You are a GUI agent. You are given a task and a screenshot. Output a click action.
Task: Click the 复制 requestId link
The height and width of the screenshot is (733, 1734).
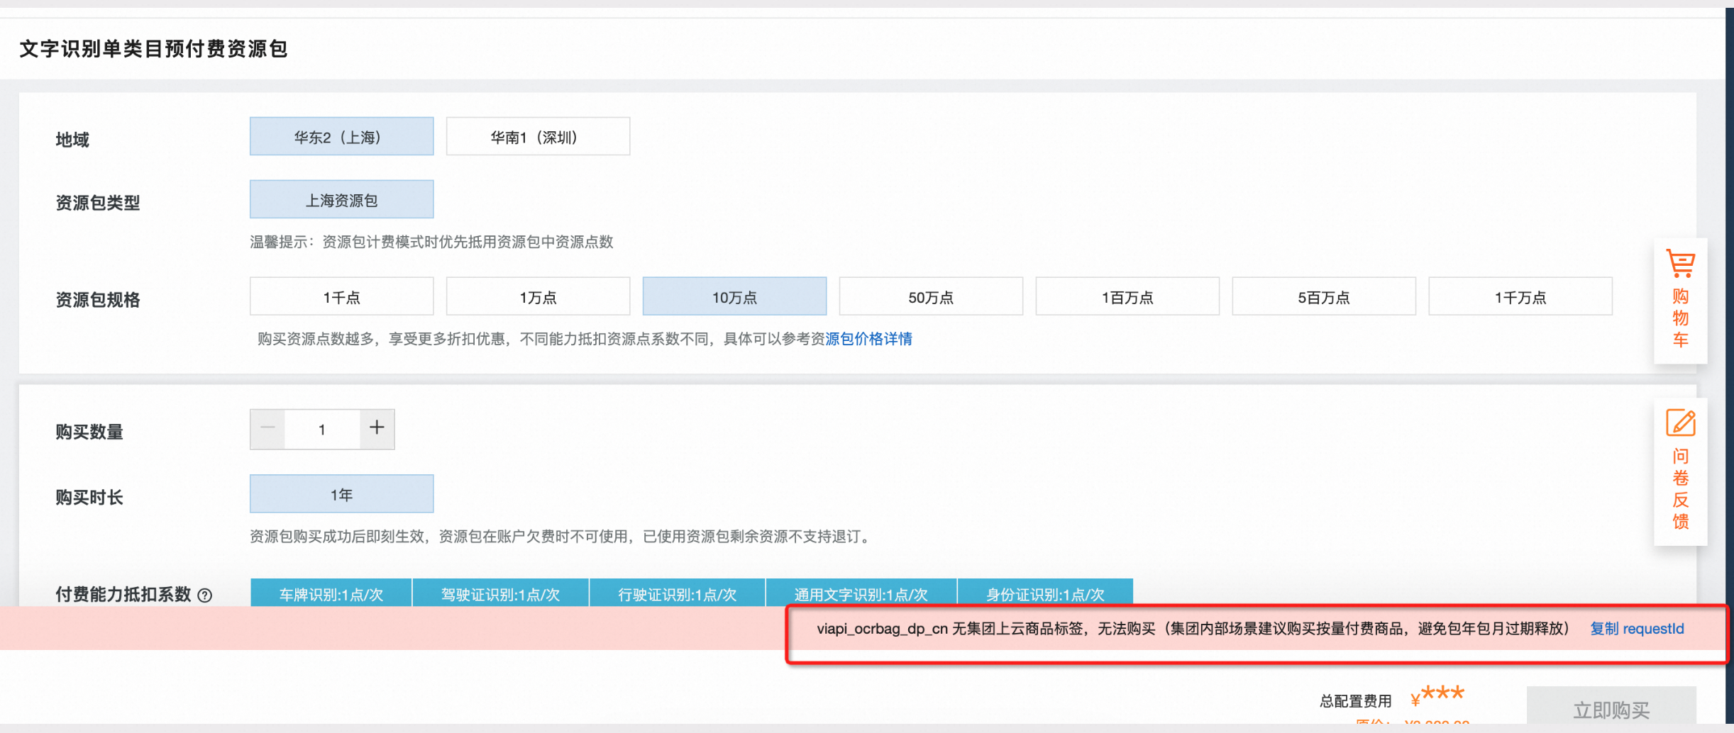1637,629
